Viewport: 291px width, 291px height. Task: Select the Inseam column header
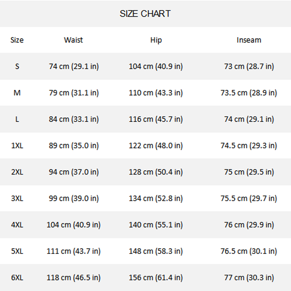point(249,40)
